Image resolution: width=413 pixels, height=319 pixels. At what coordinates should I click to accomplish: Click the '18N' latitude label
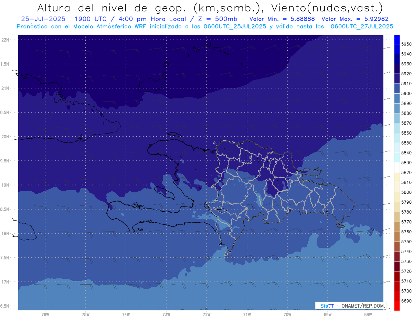tap(6, 233)
